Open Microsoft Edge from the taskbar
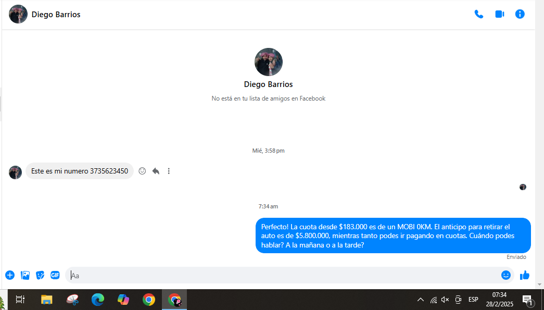Viewport: 544px width, 310px height. click(97, 300)
